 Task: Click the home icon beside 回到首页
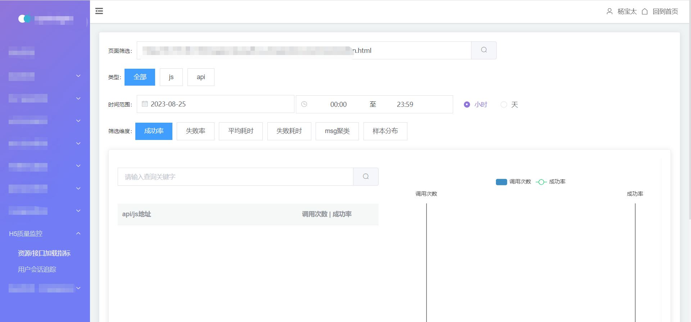(x=645, y=12)
